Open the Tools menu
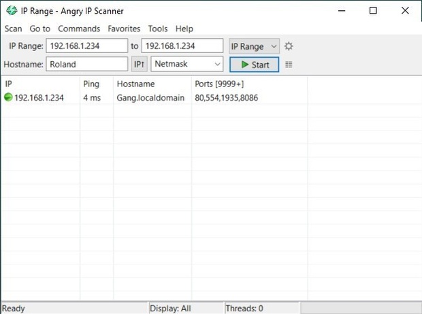The image size is (422, 314). point(158,29)
